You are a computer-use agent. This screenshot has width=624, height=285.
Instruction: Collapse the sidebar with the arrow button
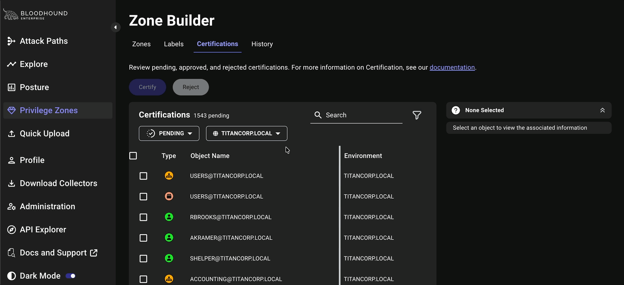click(x=115, y=27)
